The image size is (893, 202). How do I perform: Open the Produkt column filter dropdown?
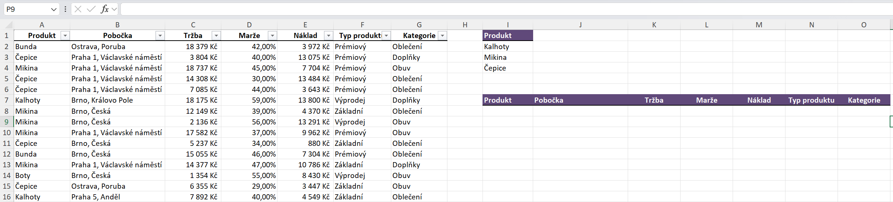pos(65,36)
